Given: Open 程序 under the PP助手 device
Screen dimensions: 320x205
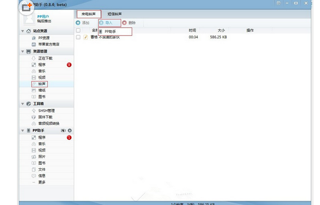Looking at the screenshot, I should (42, 138).
